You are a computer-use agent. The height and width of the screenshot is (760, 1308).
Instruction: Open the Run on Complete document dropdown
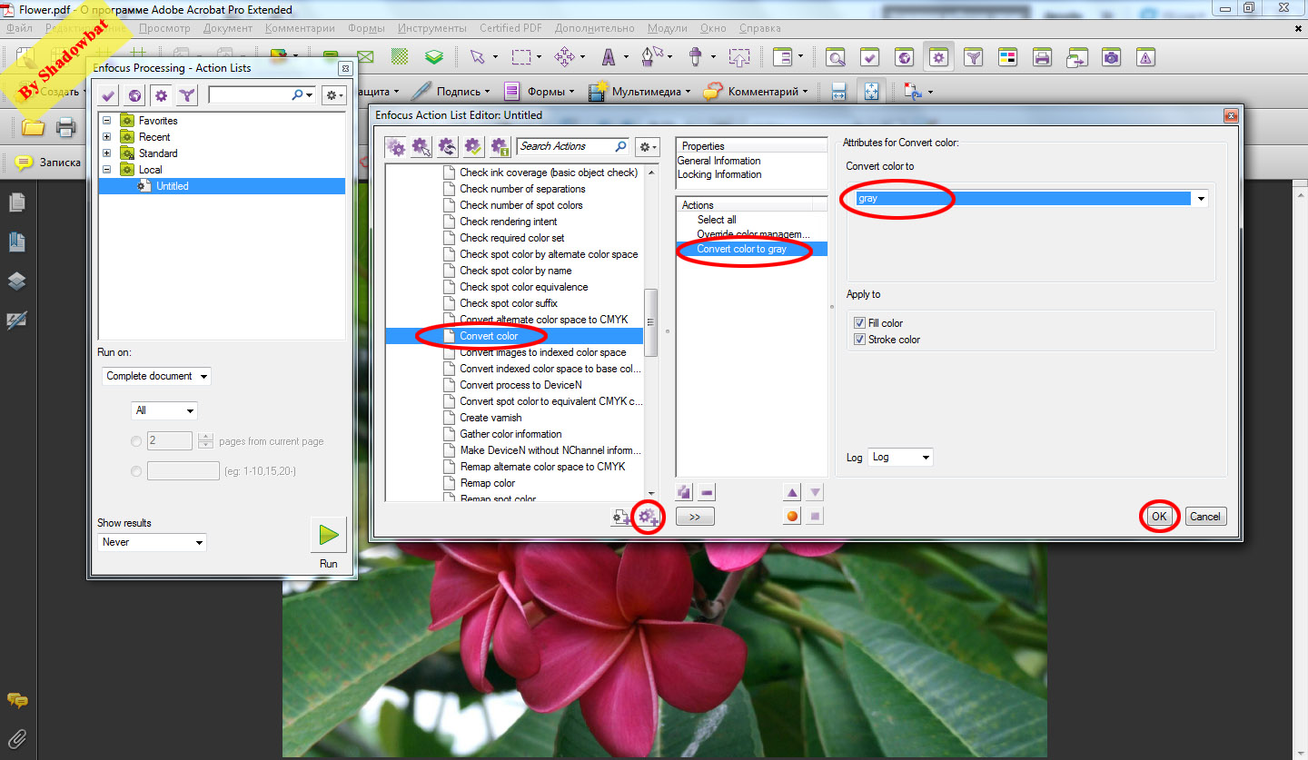click(x=156, y=376)
